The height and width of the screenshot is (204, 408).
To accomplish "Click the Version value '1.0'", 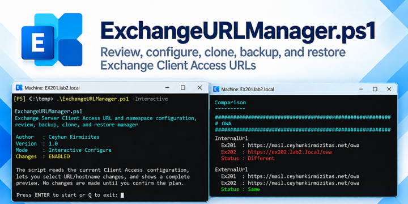I will tap(53, 143).
